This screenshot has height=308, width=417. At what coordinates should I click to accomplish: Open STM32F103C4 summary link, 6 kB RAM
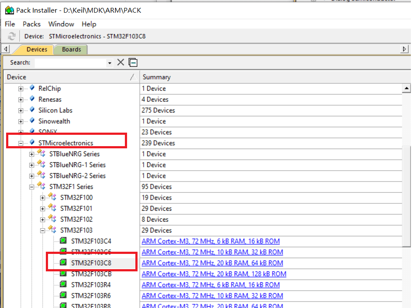click(x=210, y=241)
